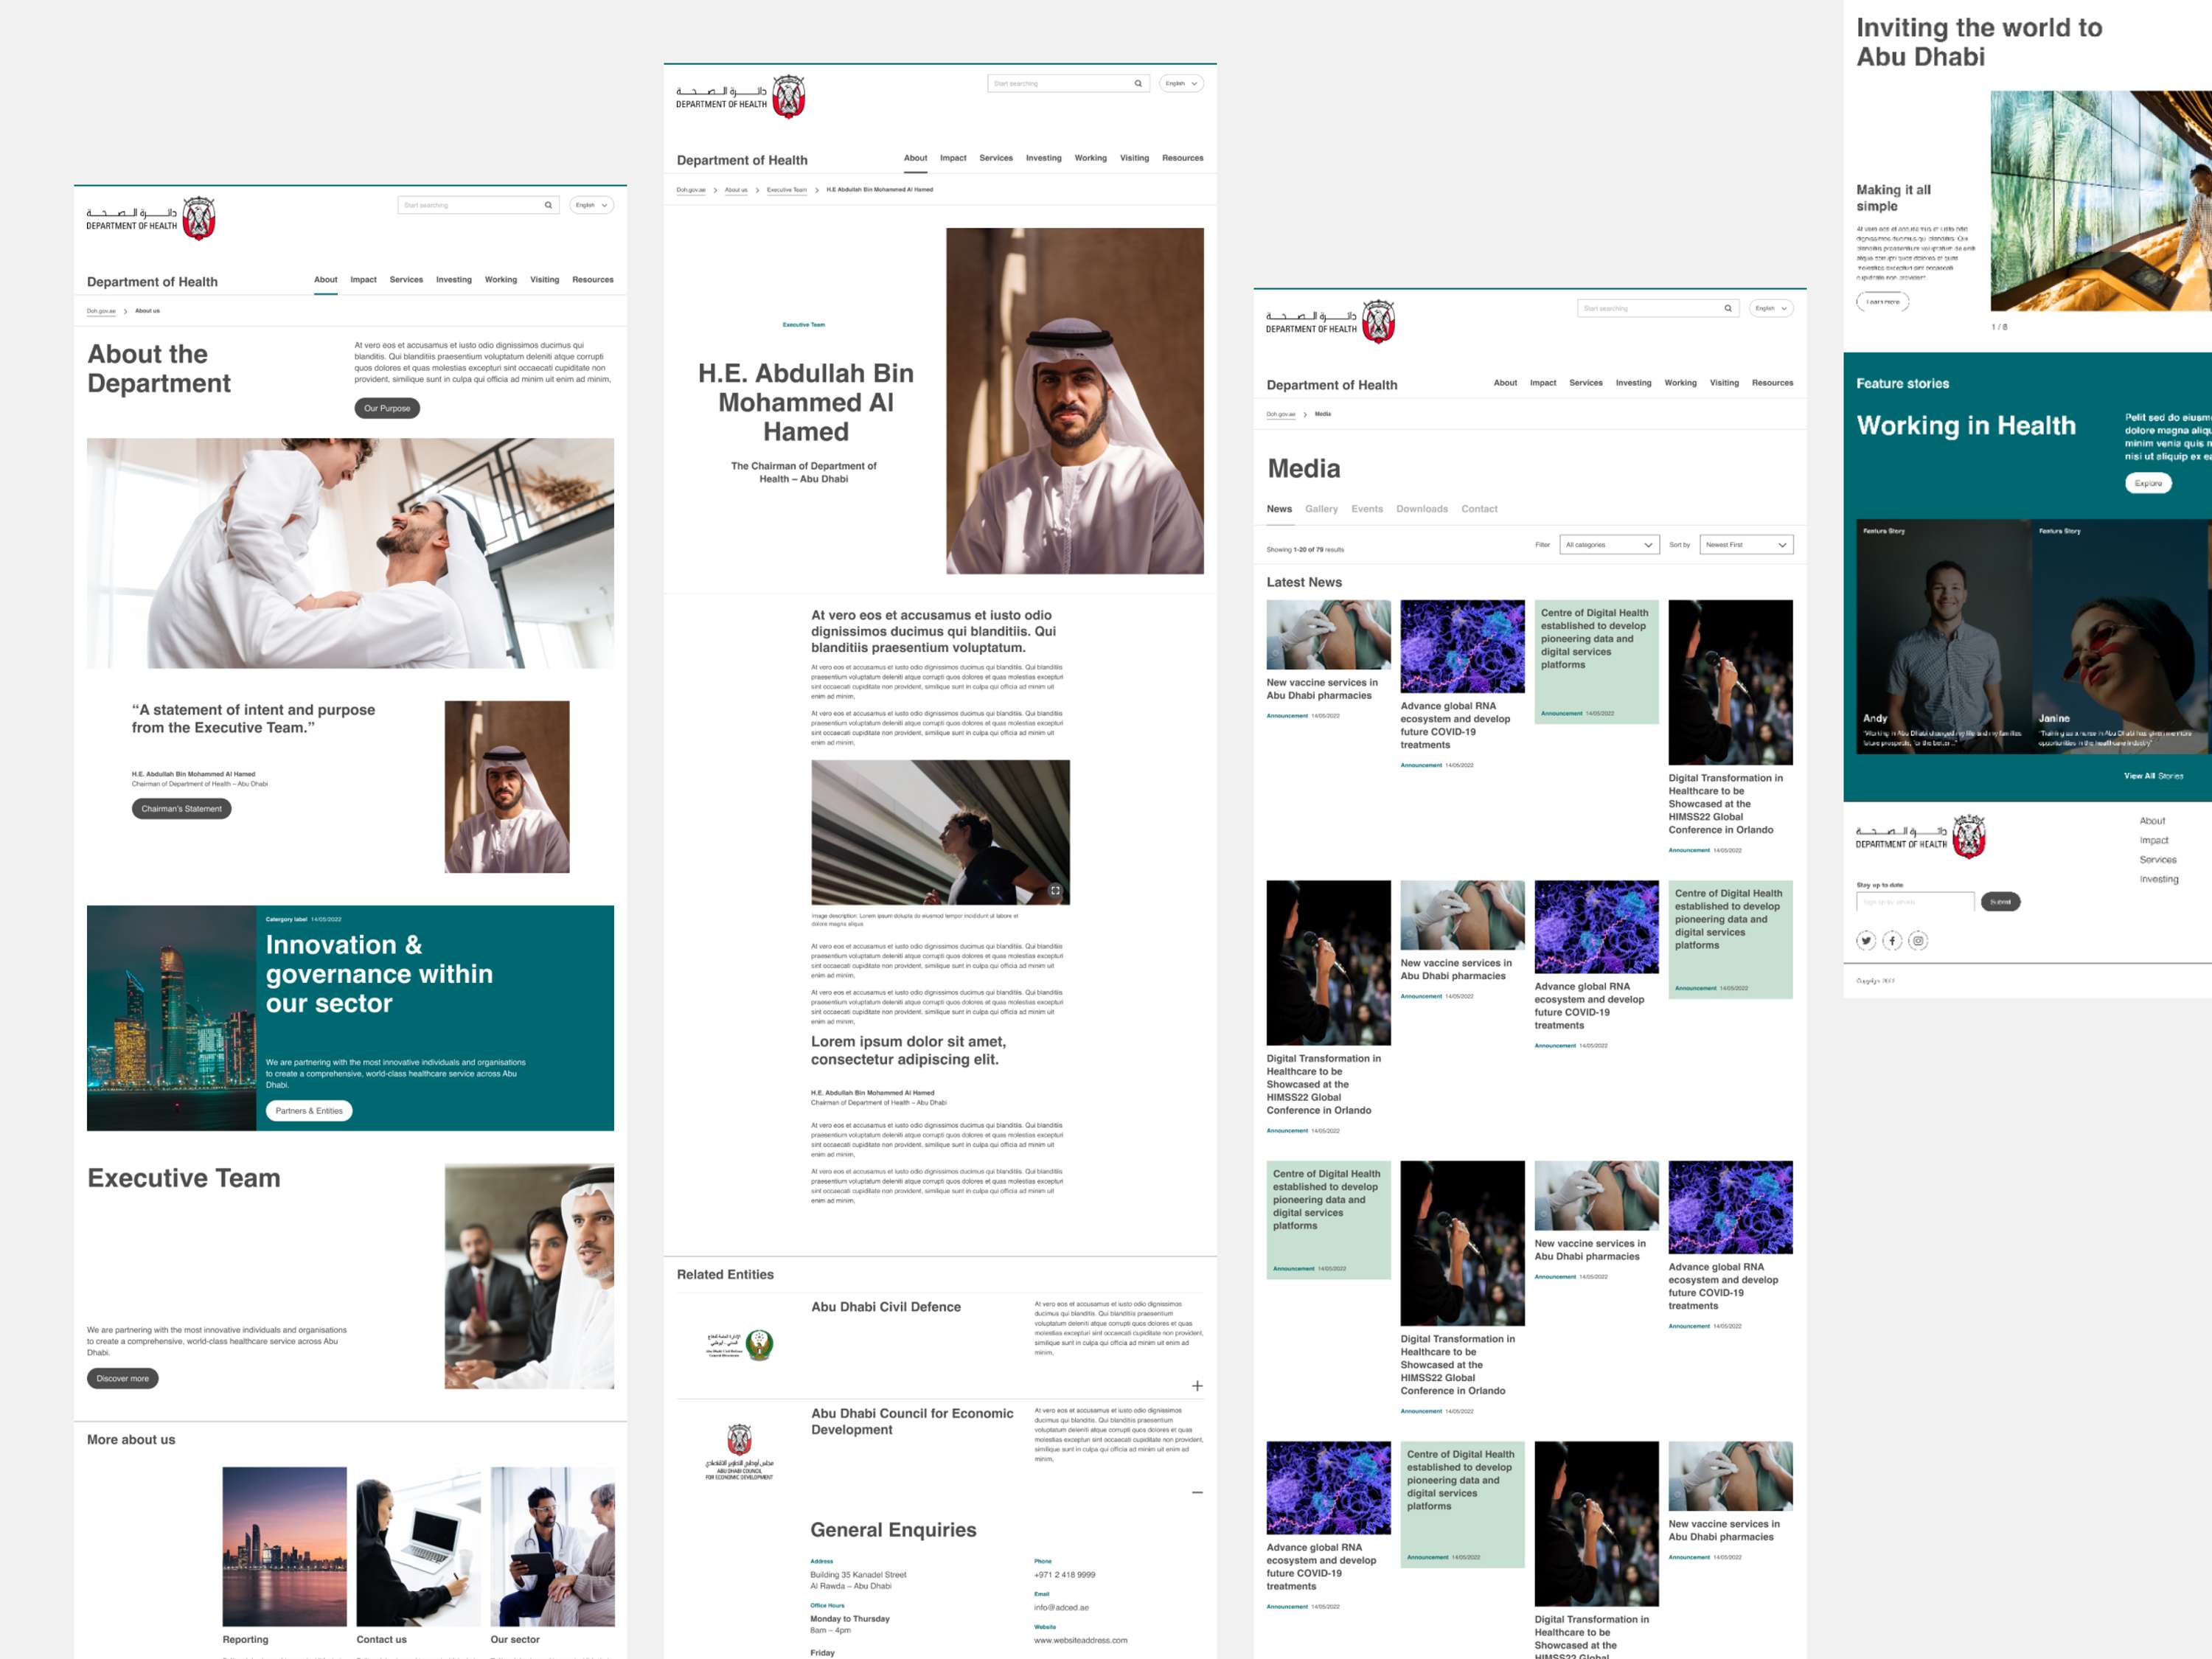
Task: Switch to the Events tab
Action: click(1367, 509)
